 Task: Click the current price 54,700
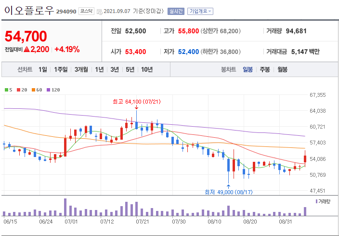(x=26, y=36)
